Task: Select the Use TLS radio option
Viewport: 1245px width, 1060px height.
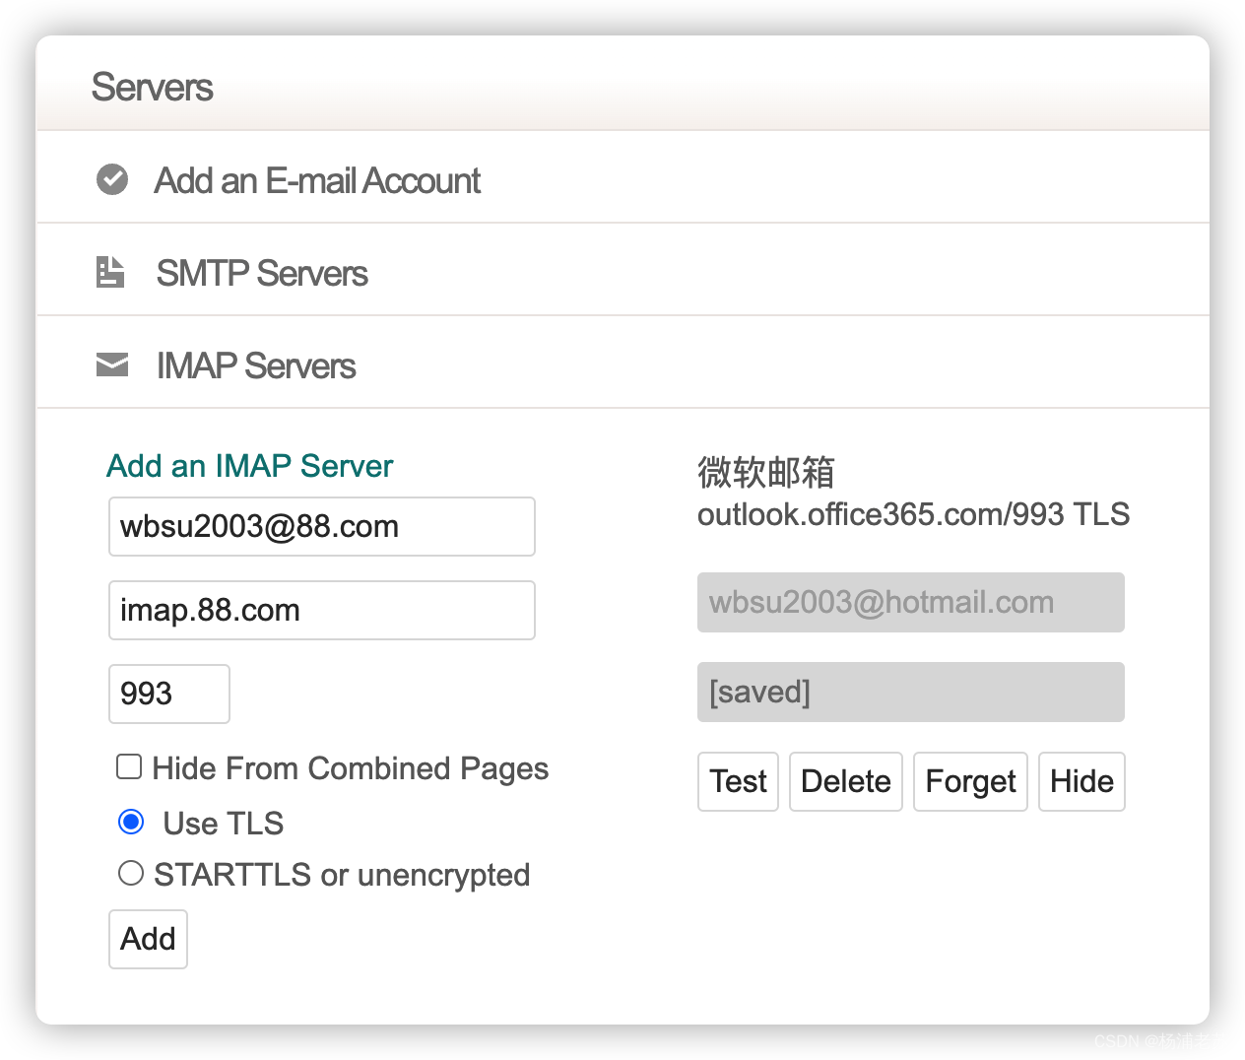Action: tap(131, 822)
